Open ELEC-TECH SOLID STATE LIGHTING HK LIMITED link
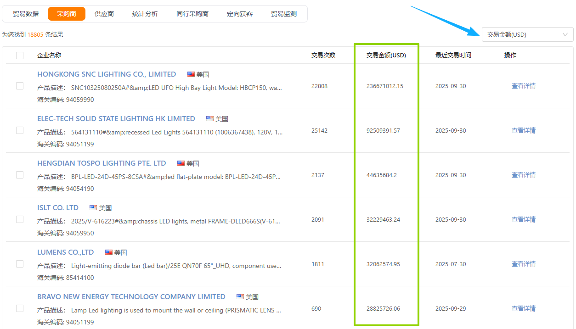 point(116,118)
